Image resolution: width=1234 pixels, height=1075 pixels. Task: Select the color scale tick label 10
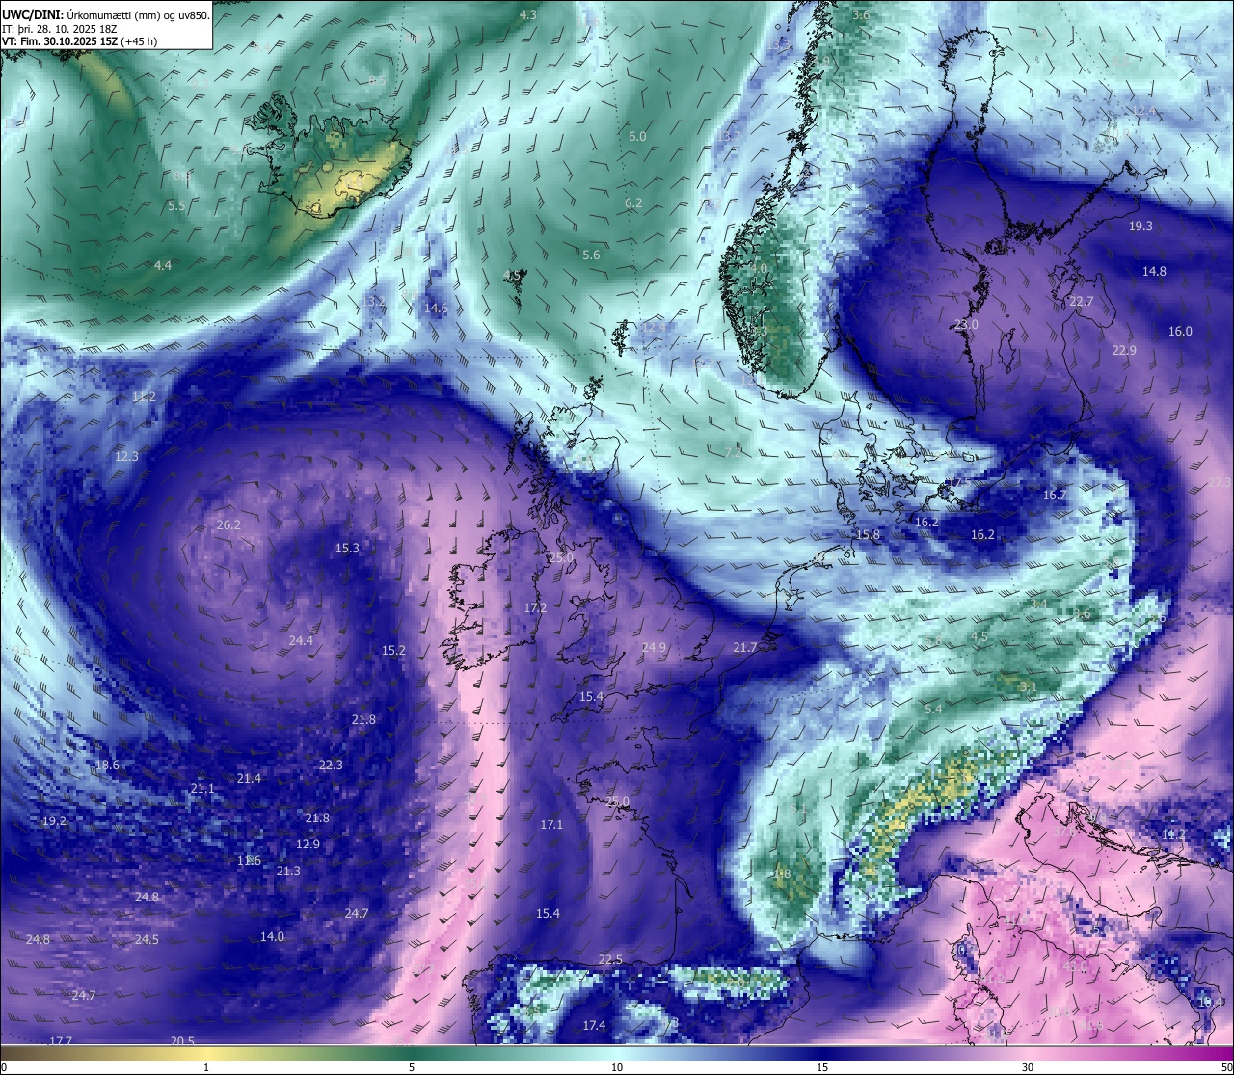[617, 1067]
